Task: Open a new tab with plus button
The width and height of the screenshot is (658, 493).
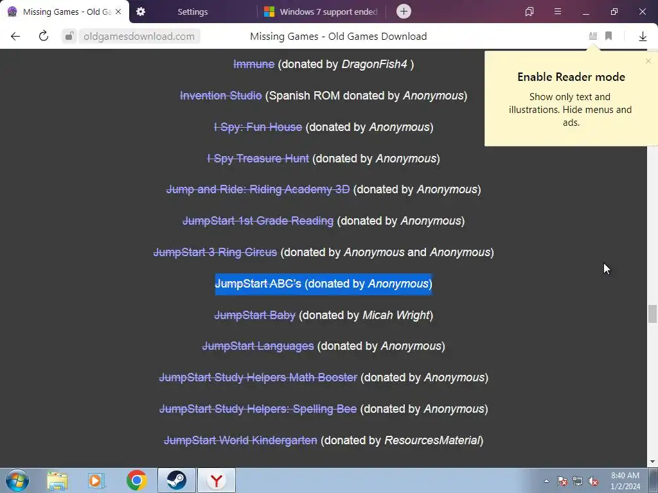Action: [404, 12]
